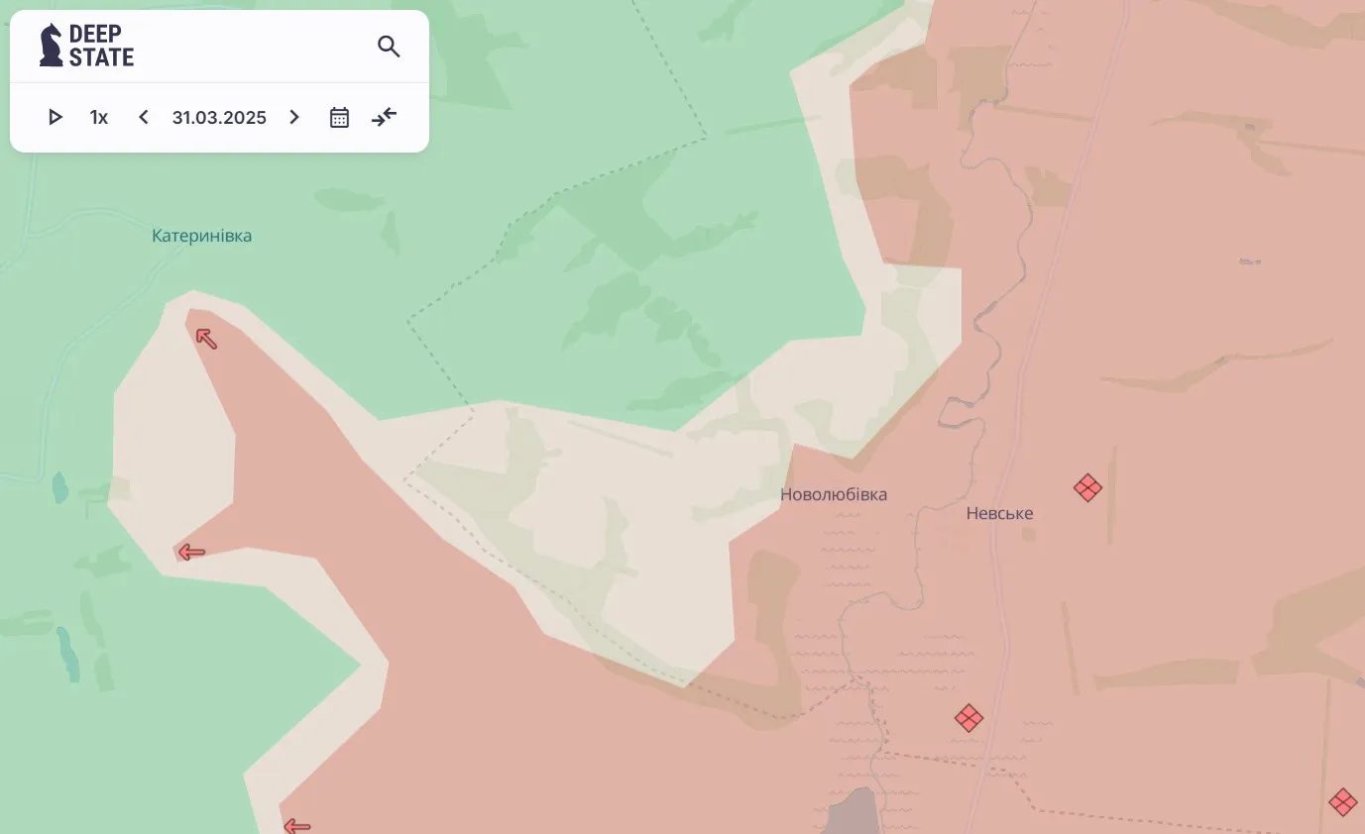Click the west-pointing arrow southwest of Катеринівка
The width and height of the screenshot is (1365, 834).
pyautogui.click(x=190, y=553)
